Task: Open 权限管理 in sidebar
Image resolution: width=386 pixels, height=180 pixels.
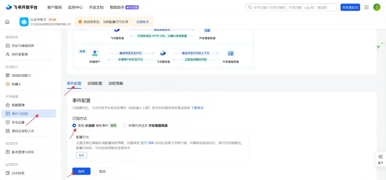Action: pos(29,105)
